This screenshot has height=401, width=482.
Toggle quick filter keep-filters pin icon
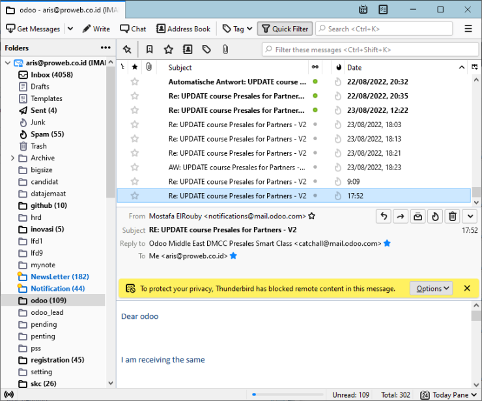click(x=127, y=50)
